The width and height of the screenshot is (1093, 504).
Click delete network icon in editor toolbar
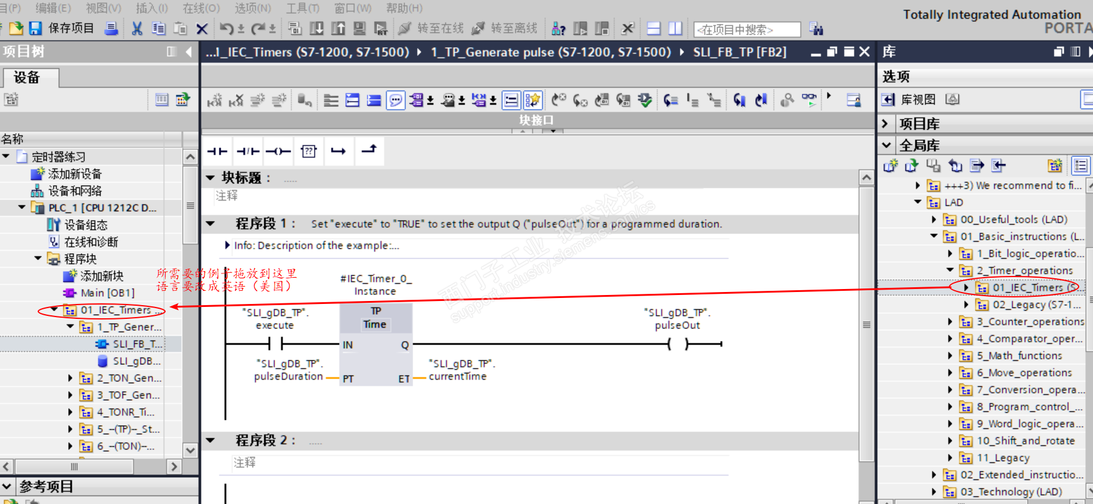coord(236,100)
